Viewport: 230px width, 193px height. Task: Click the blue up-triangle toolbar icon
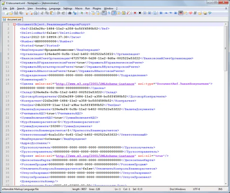pyautogui.click(x=166, y=13)
